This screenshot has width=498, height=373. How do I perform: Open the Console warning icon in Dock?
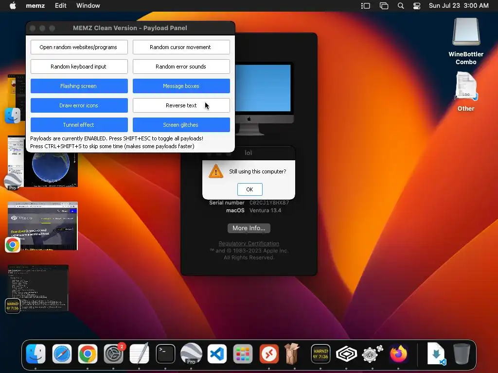320,354
